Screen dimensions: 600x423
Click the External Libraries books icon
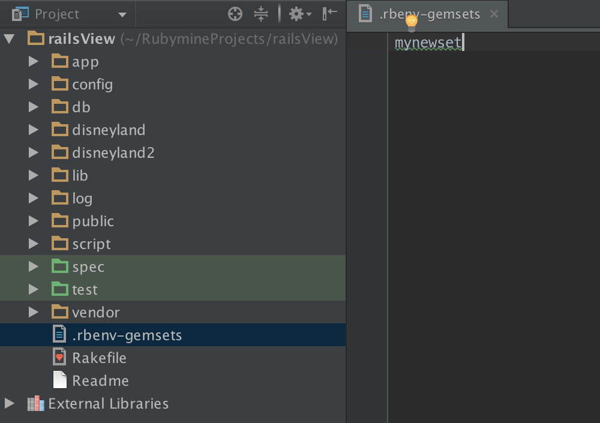click(36, 403)
